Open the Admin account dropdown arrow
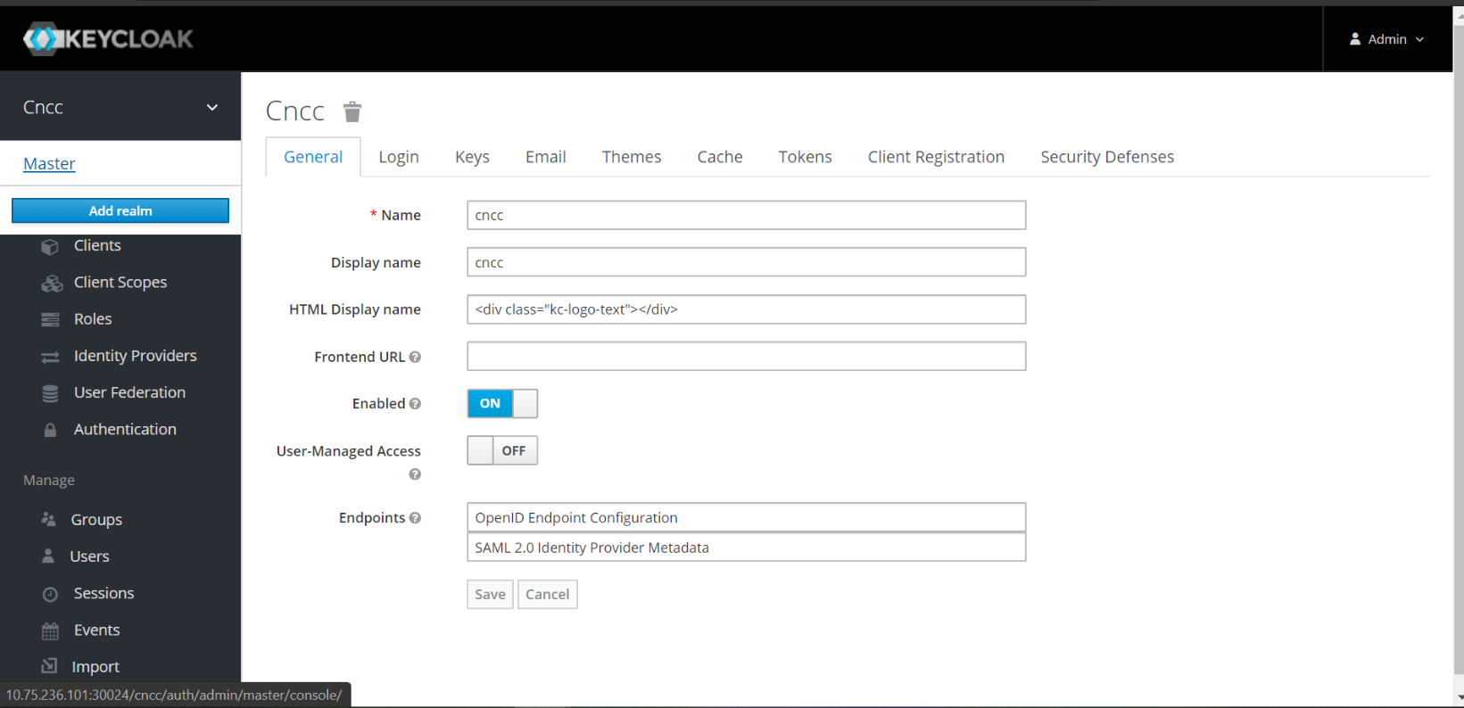 tap(1419, 39)
